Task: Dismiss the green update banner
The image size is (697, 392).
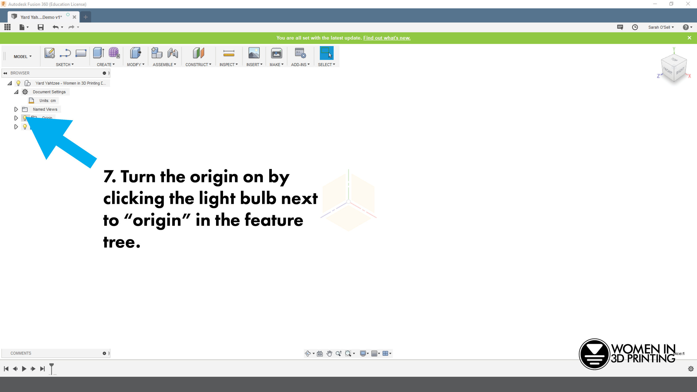Action: pyautogui.click(x=689, y=38)
